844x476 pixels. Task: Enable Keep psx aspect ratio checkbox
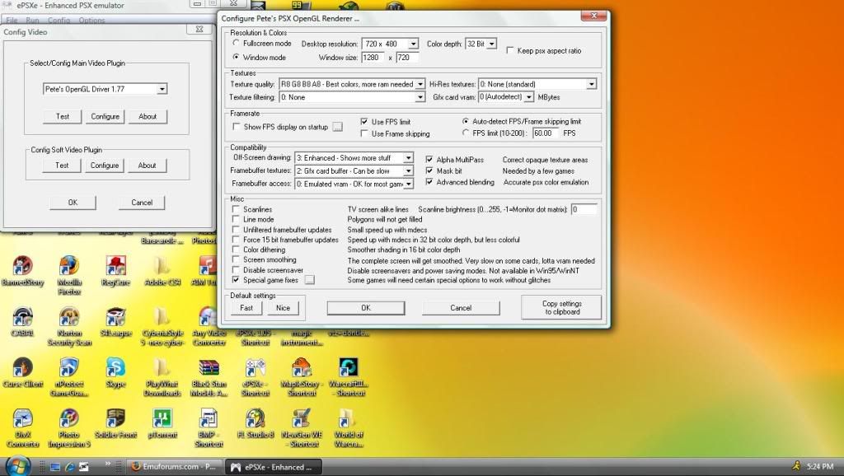[x=509, y=50]
